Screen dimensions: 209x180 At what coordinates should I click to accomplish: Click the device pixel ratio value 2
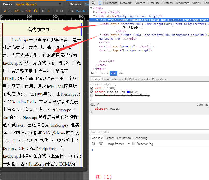48,11
